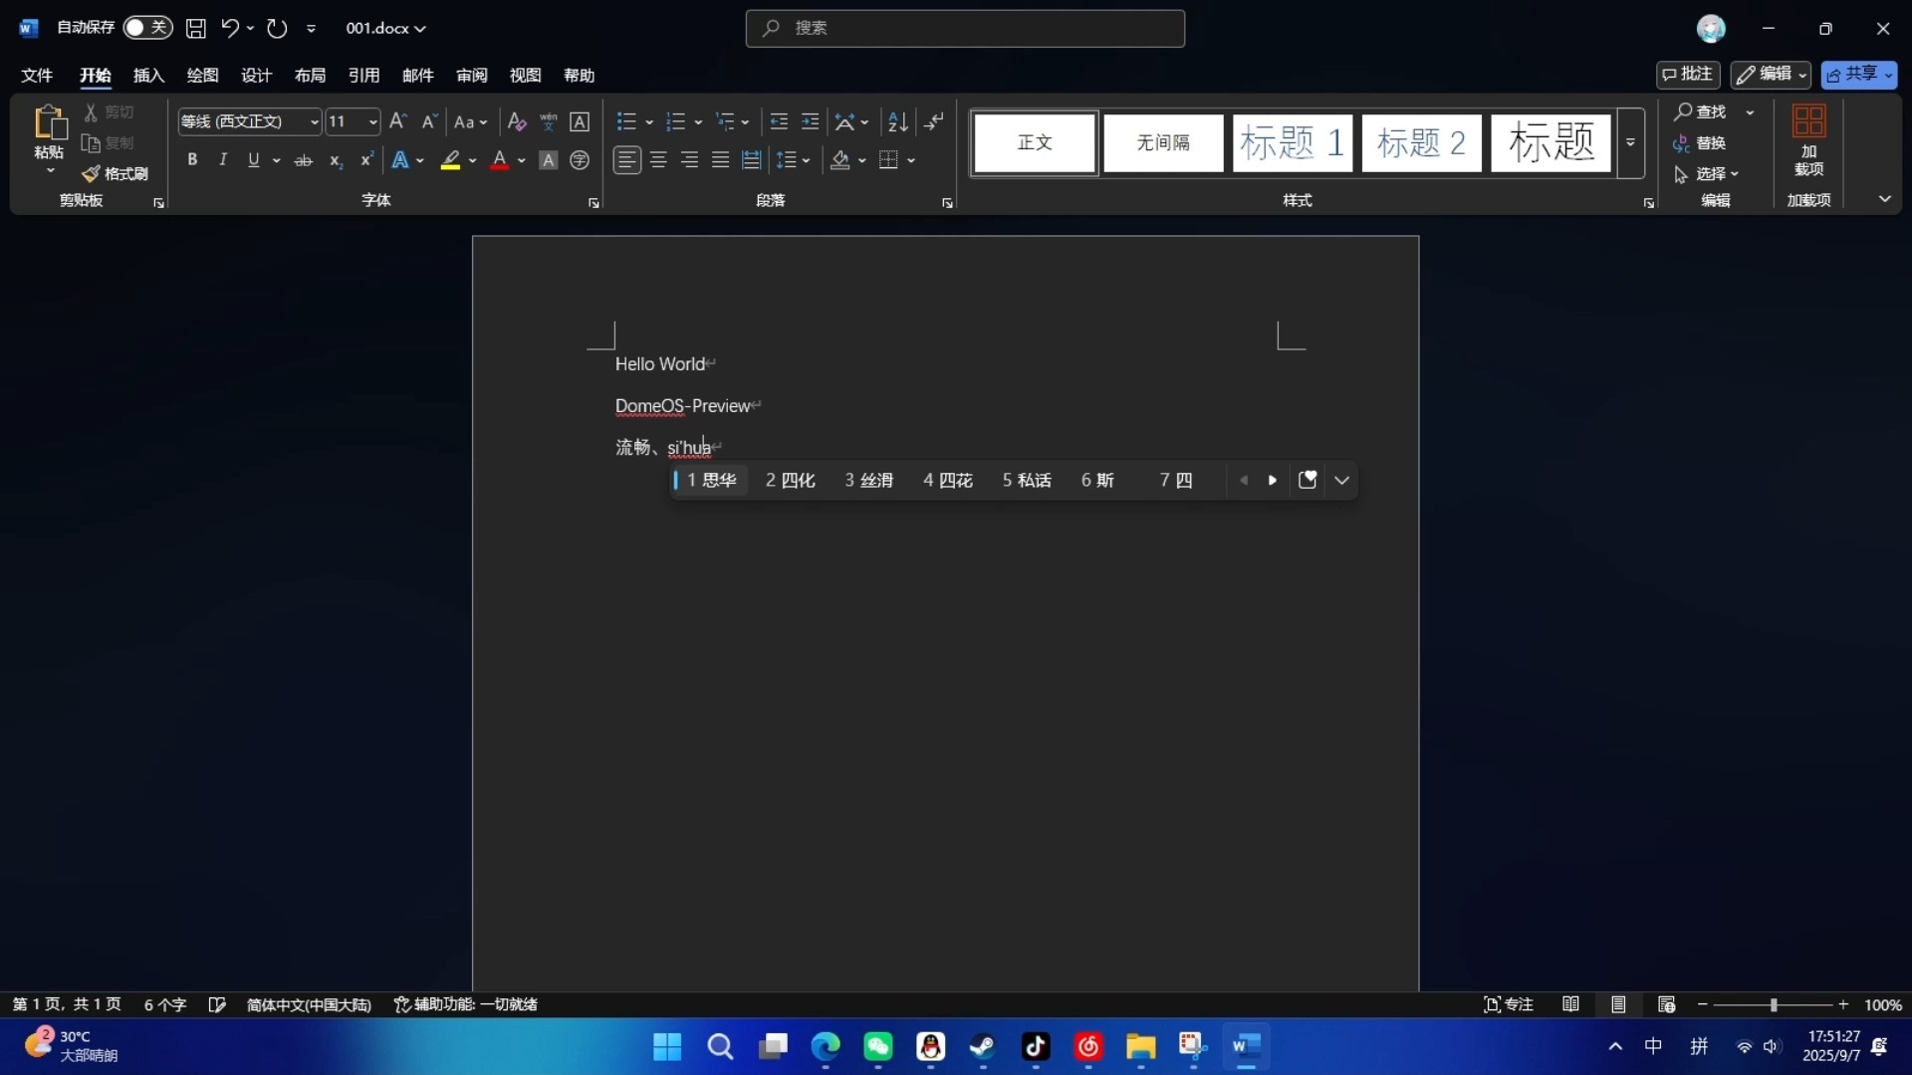This screenshot has height=1075, width=1912.
Task: Click the Comments (批注) button
Action: 1688,74
